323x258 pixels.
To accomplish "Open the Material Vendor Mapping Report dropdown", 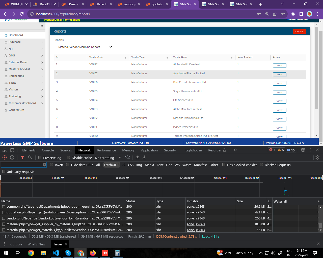I will (x=84, y=47).
